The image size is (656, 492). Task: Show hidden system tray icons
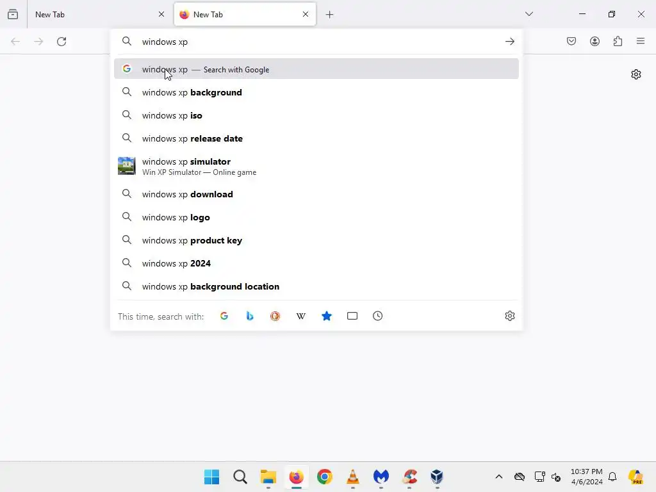click(498, 477)
